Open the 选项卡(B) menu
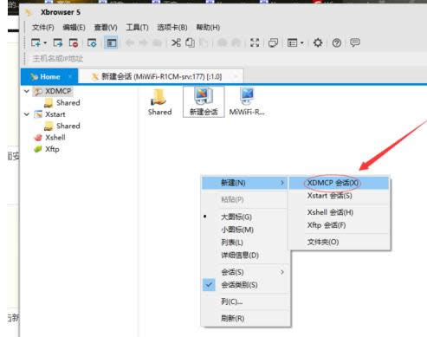427x337 pixels. [x=172, y=28]
